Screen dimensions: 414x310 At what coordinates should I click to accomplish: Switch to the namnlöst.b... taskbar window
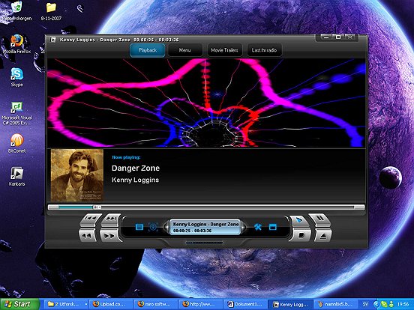tap(335, 304)
